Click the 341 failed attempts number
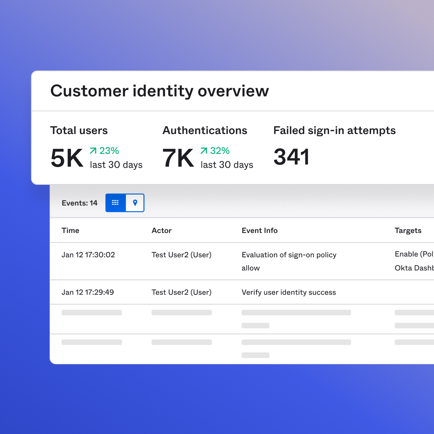This screenshot has height=434, width=434. tap(291, 157)
